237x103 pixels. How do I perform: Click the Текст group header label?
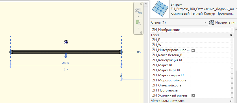(155, 35)
